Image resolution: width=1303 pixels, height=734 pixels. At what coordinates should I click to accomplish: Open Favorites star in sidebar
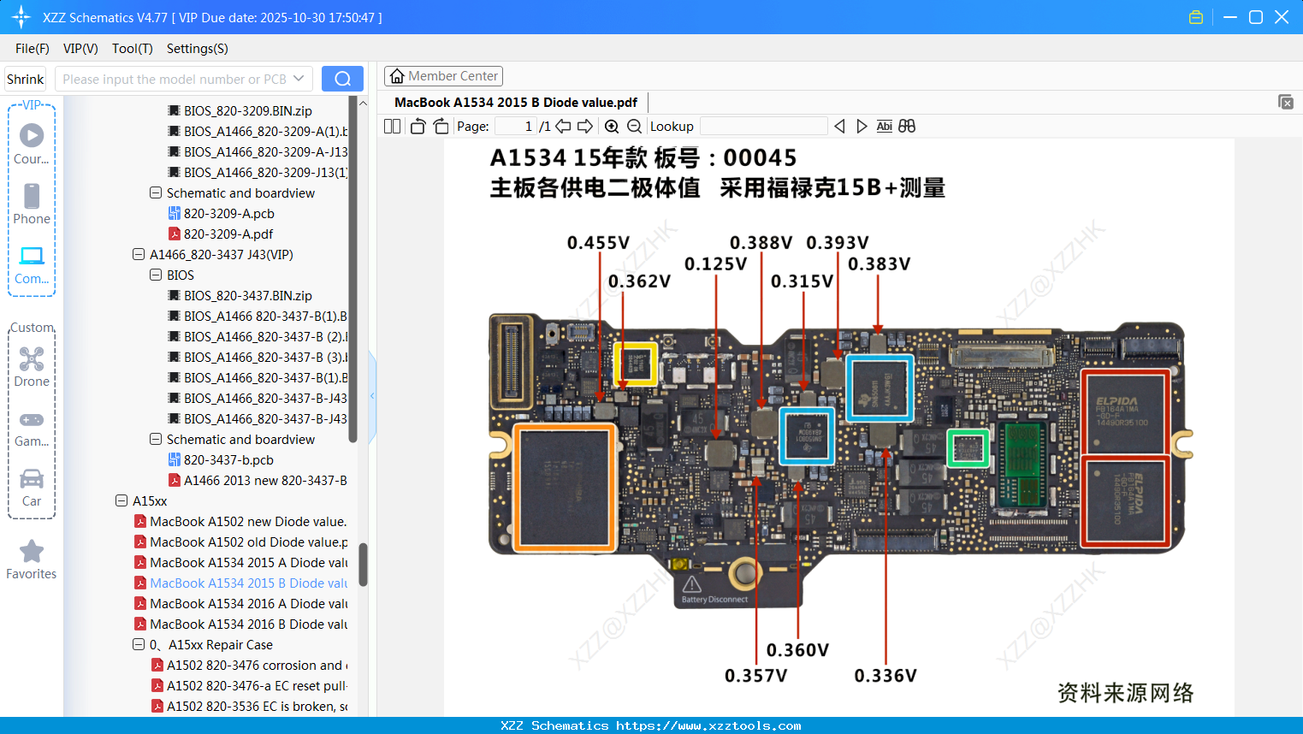coord(32,559)
